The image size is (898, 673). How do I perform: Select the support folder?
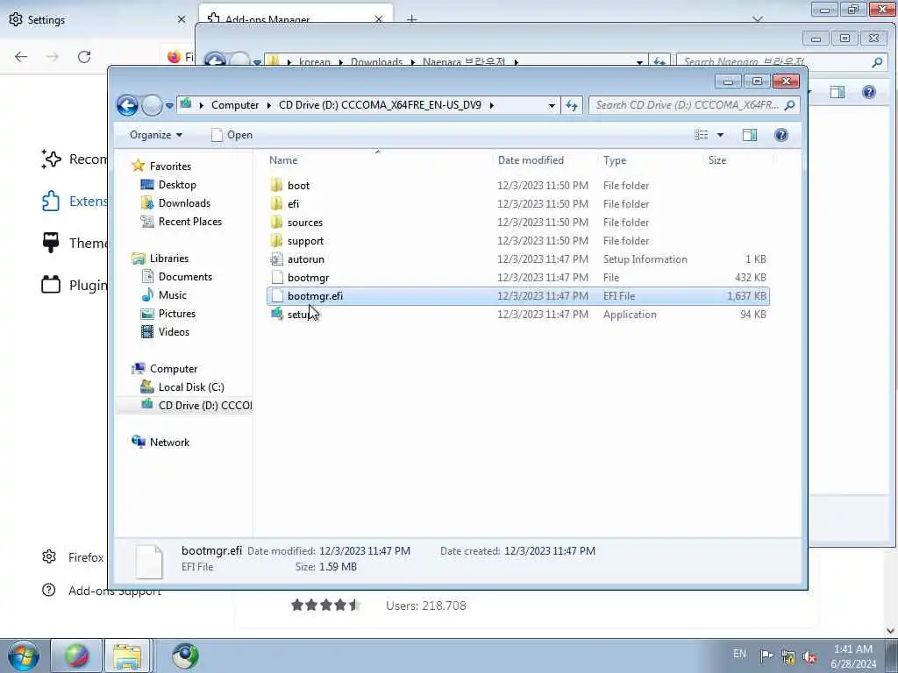pyautogui.click(x=305, y=241)
